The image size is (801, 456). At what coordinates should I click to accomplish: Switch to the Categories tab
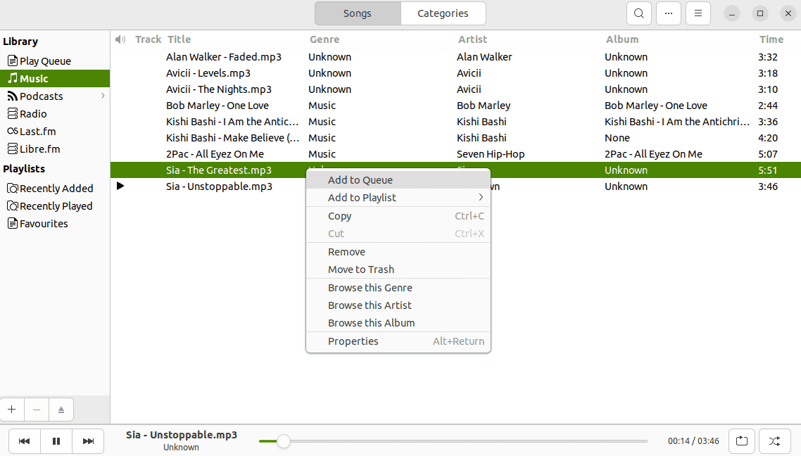[443, 13]
